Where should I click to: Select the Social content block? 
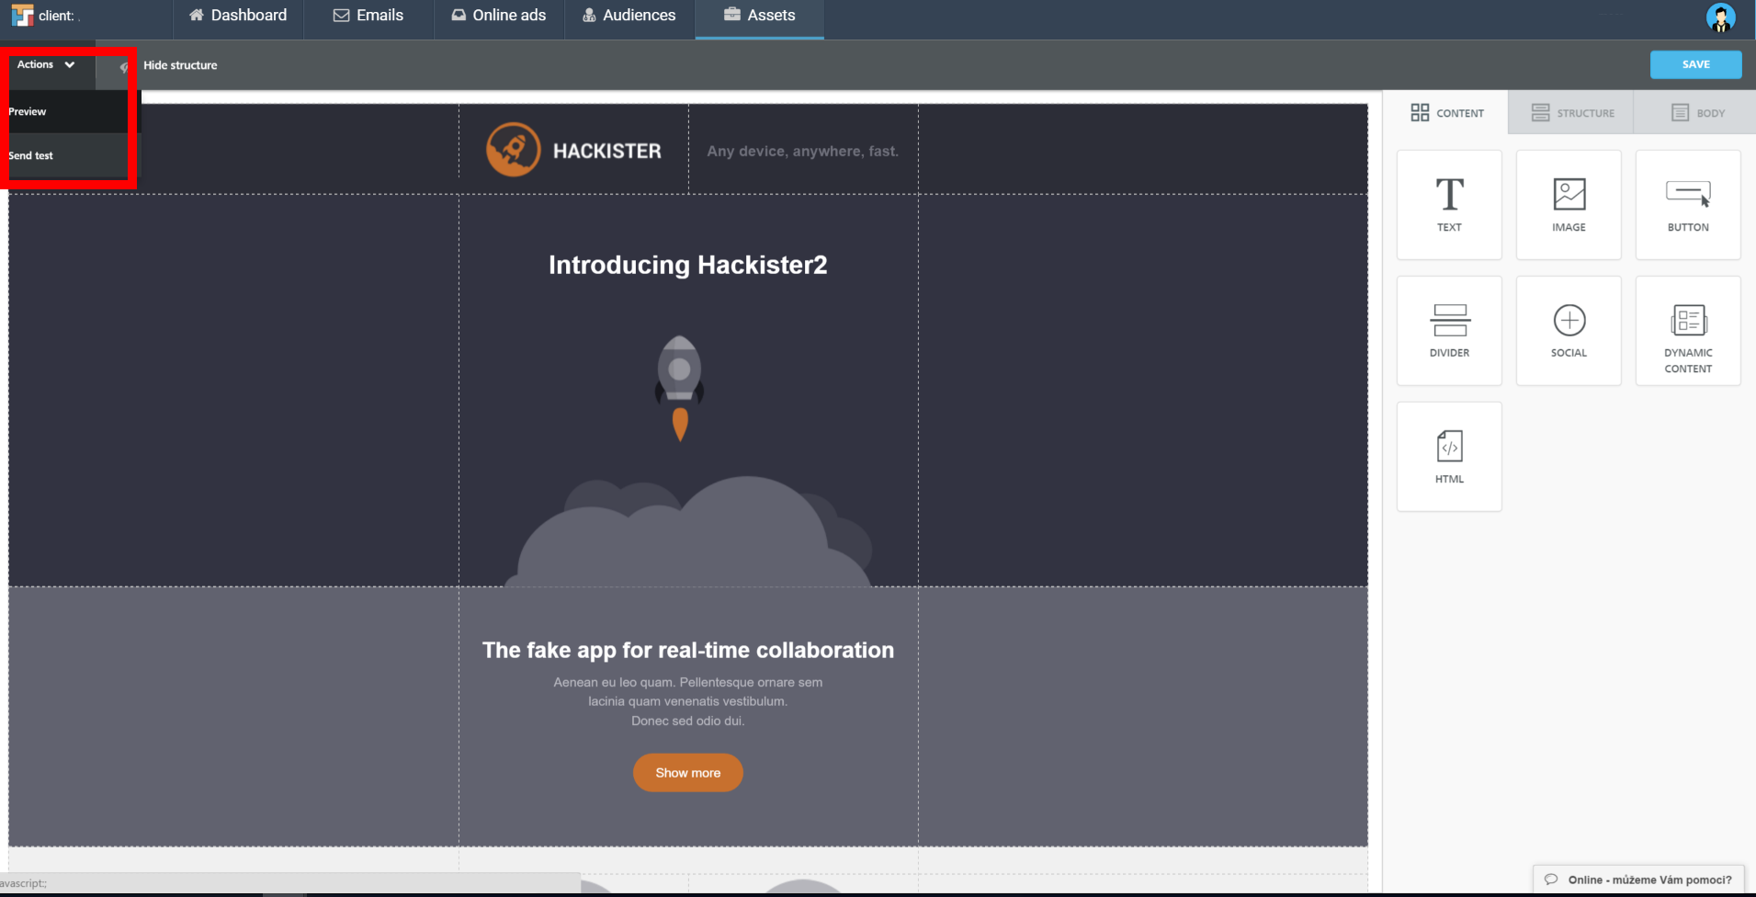click(x=1569, y=331)
